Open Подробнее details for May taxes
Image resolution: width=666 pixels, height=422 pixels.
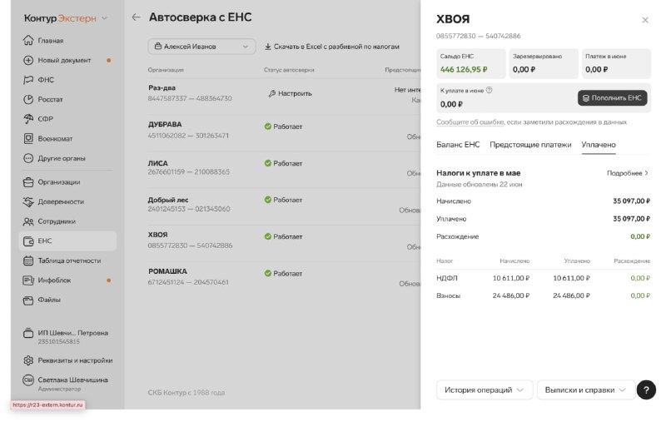[x=628, y=173]
